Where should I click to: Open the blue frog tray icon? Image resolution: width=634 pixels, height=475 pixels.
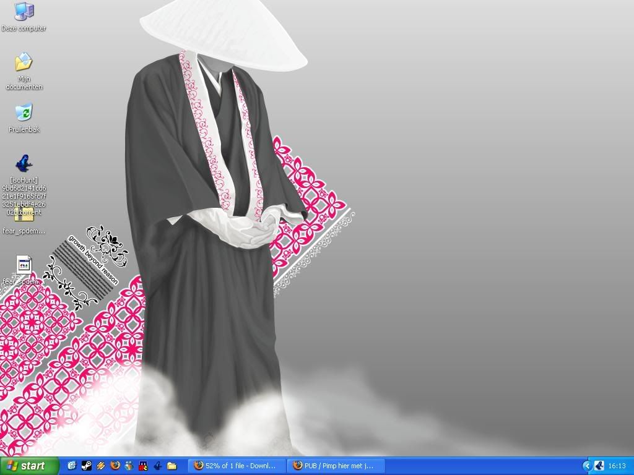pos(599,466)
